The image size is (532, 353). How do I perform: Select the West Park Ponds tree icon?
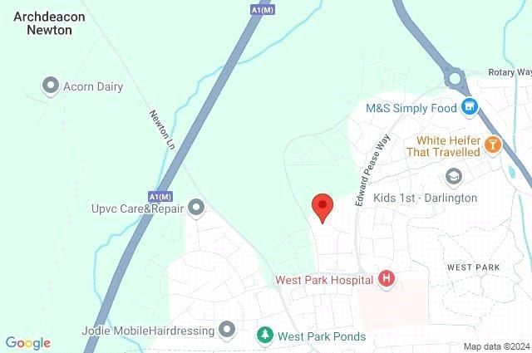(265, 336)
